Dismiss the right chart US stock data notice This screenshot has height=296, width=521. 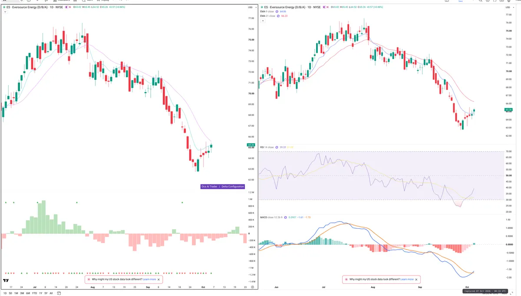(416, 280)
